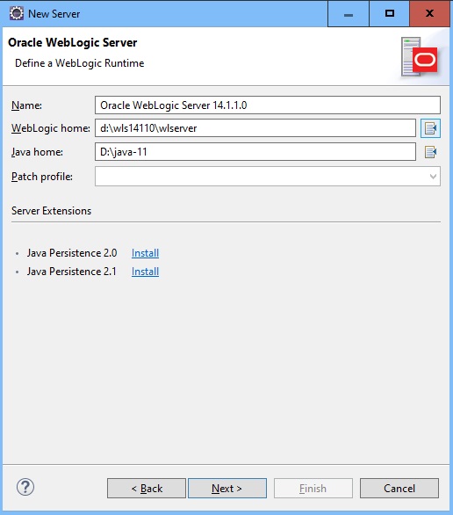Click the Eclipse icon in title bar
453x515 pixels.
(x=17, y=13)
